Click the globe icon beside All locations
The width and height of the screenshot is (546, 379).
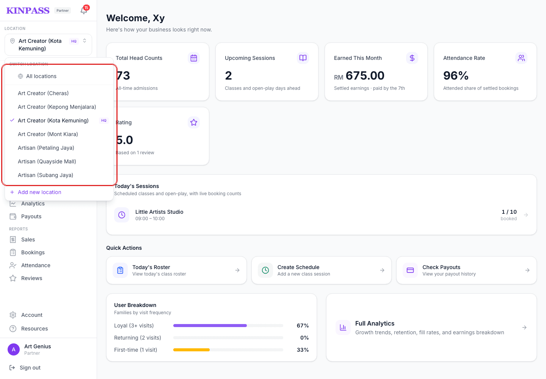20,76
